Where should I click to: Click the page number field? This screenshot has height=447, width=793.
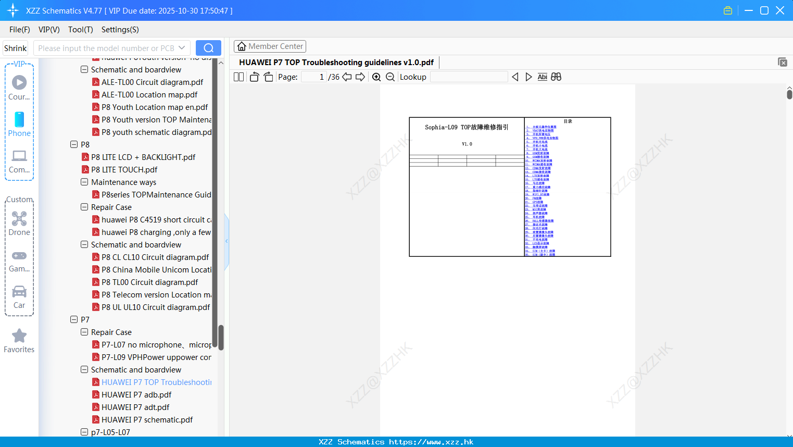click(x=314, y=77)
